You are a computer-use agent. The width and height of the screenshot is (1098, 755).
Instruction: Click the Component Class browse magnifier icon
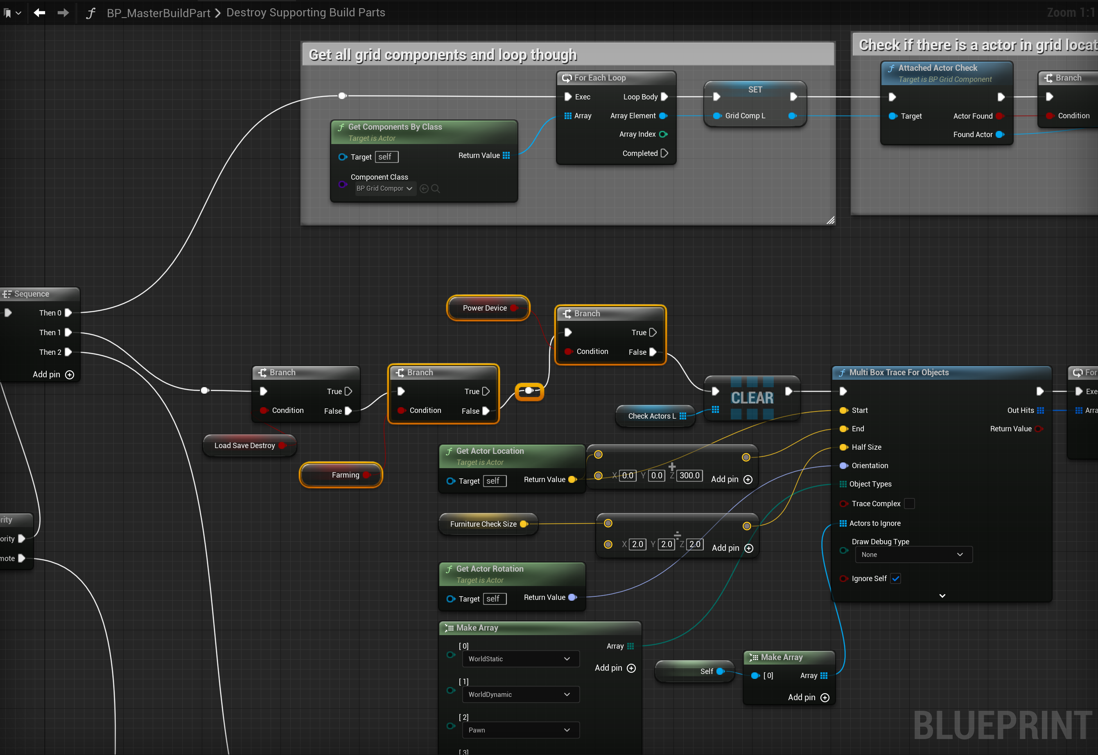pos(436,189)
